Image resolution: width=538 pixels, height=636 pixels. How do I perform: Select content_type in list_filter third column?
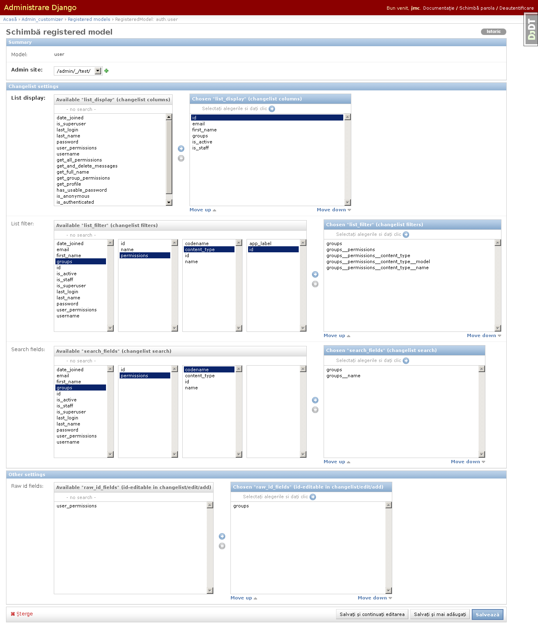(x=209, y=249)
